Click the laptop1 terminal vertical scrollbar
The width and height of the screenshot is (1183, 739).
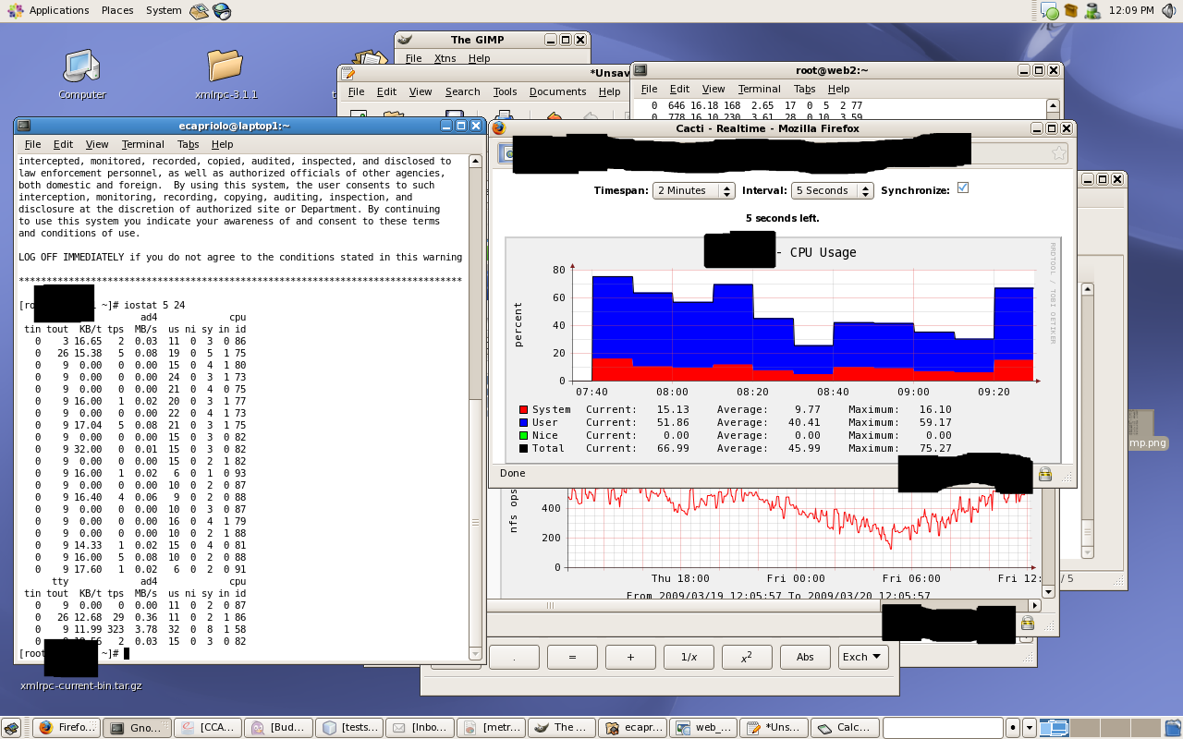[476, 408]
